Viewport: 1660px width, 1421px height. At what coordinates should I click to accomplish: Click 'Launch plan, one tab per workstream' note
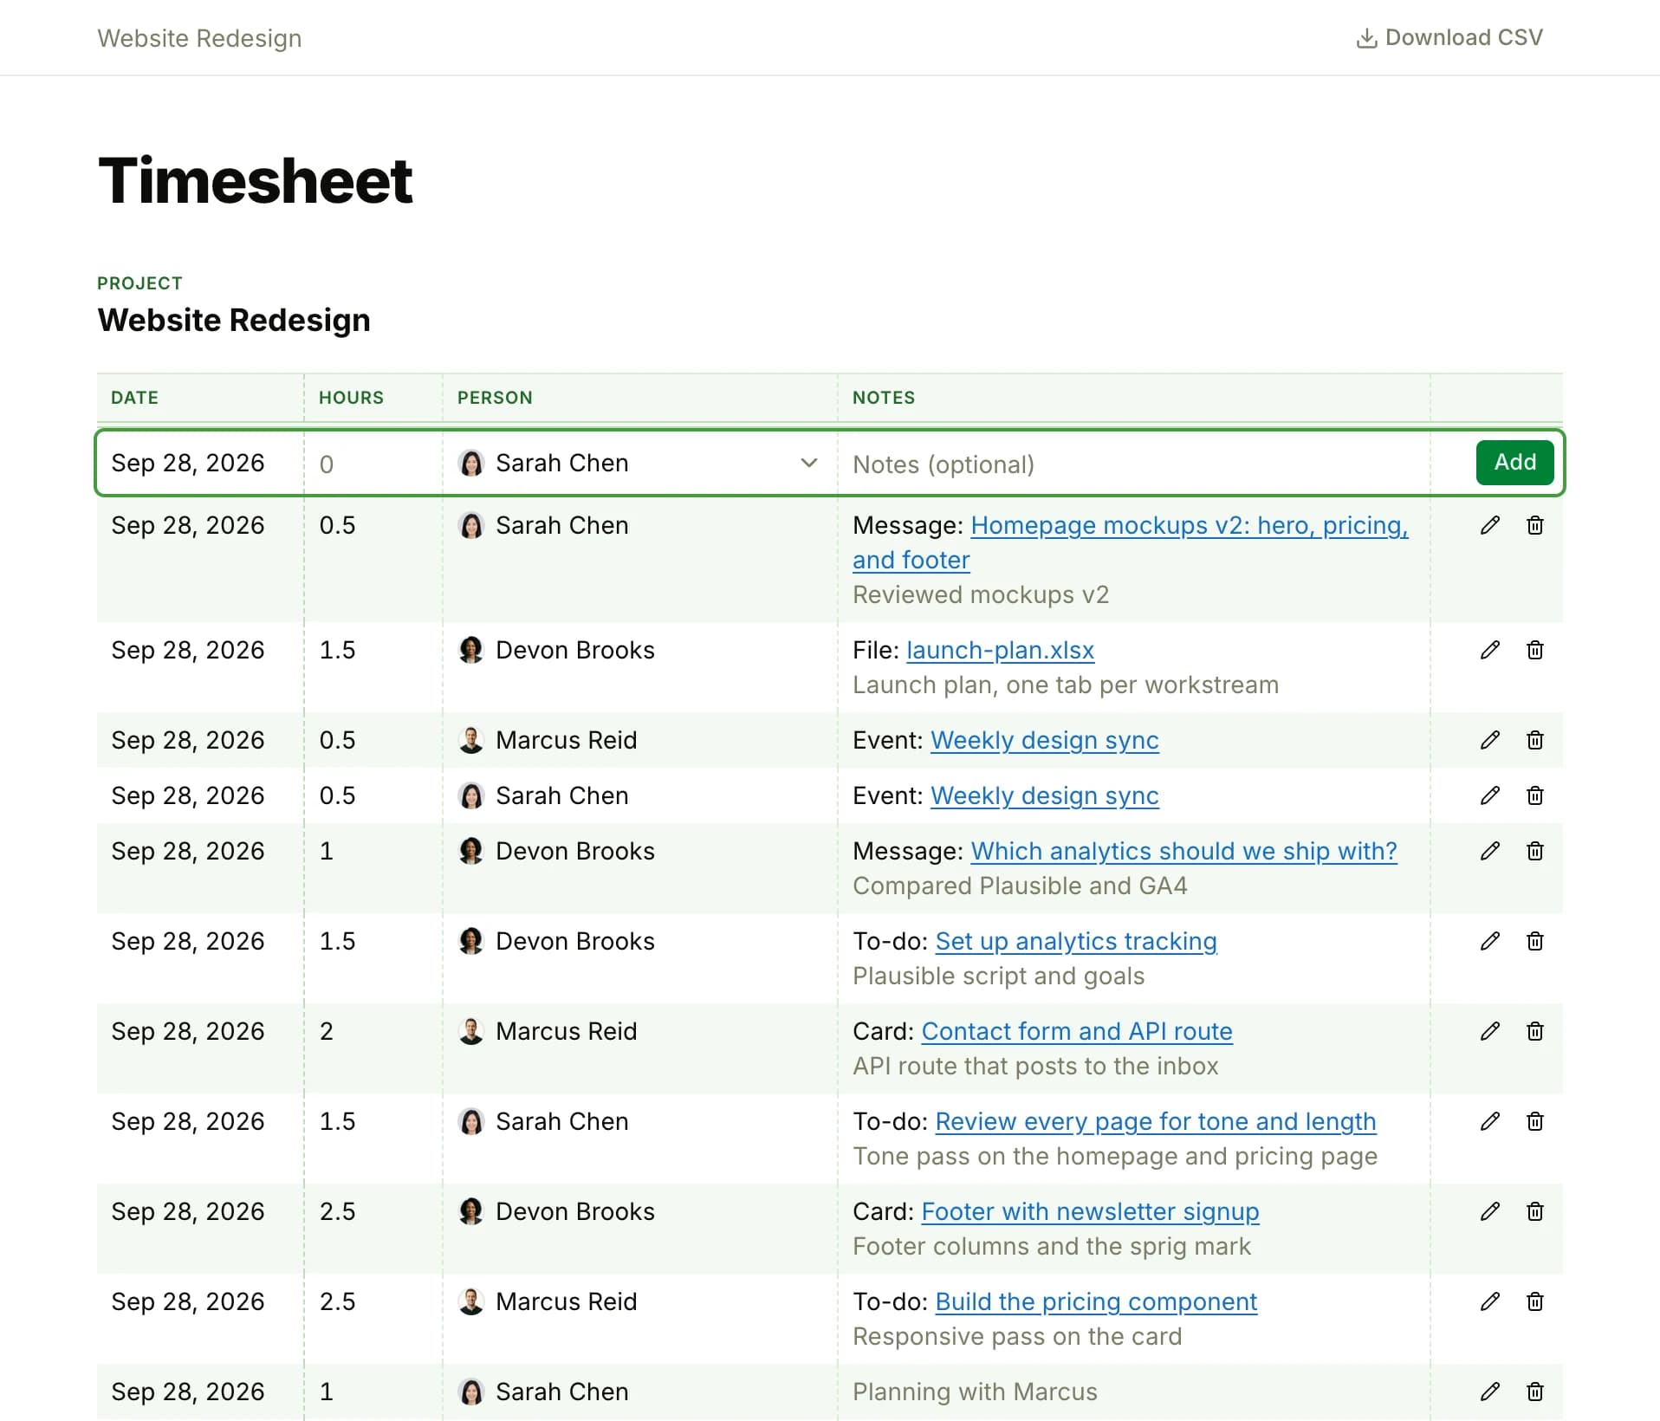point(1066,685)
